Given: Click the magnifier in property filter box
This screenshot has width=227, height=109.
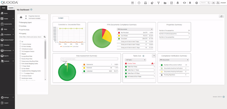Looking at the screenshot, I should (x=45, y=37).
